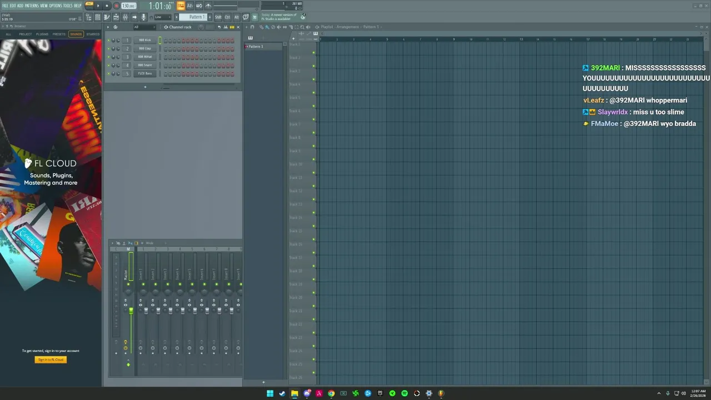This screenshot has height=400, width=711.
Task: Open Spotify from the taskbar
Action: (x=404, y=393)
